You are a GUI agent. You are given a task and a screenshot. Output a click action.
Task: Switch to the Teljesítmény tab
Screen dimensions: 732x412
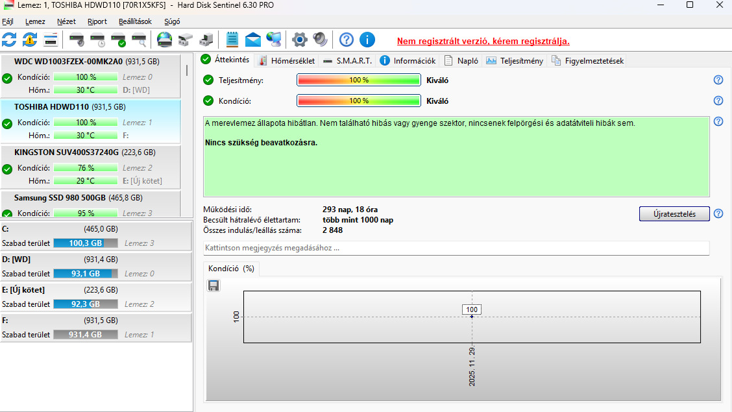515,60
